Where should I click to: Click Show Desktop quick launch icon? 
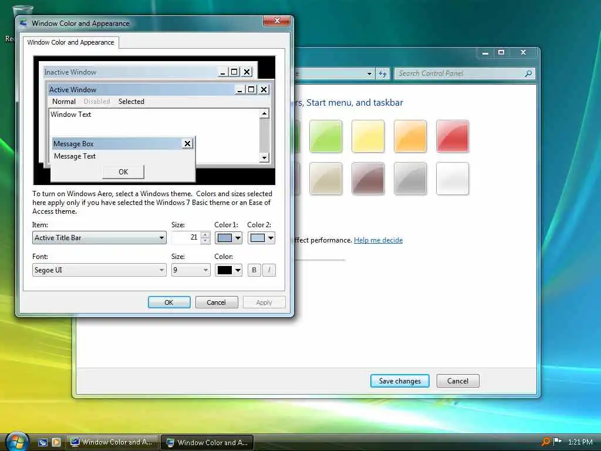(42, 442)
